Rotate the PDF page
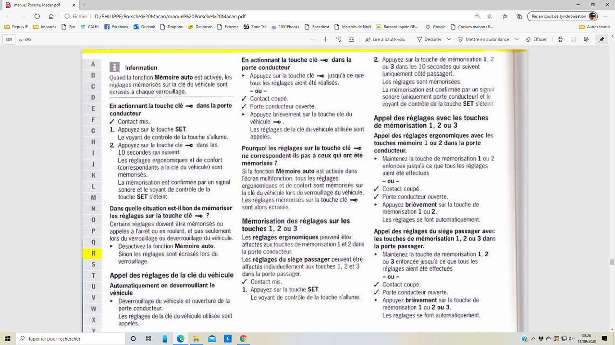 [x=339, y=39]
